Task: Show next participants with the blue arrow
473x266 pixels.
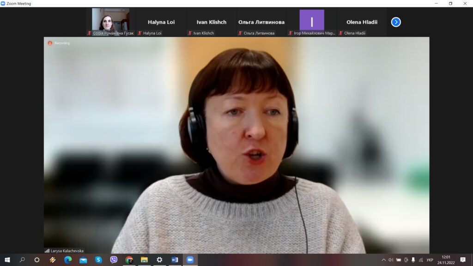Action: click(x=396, y=22)
